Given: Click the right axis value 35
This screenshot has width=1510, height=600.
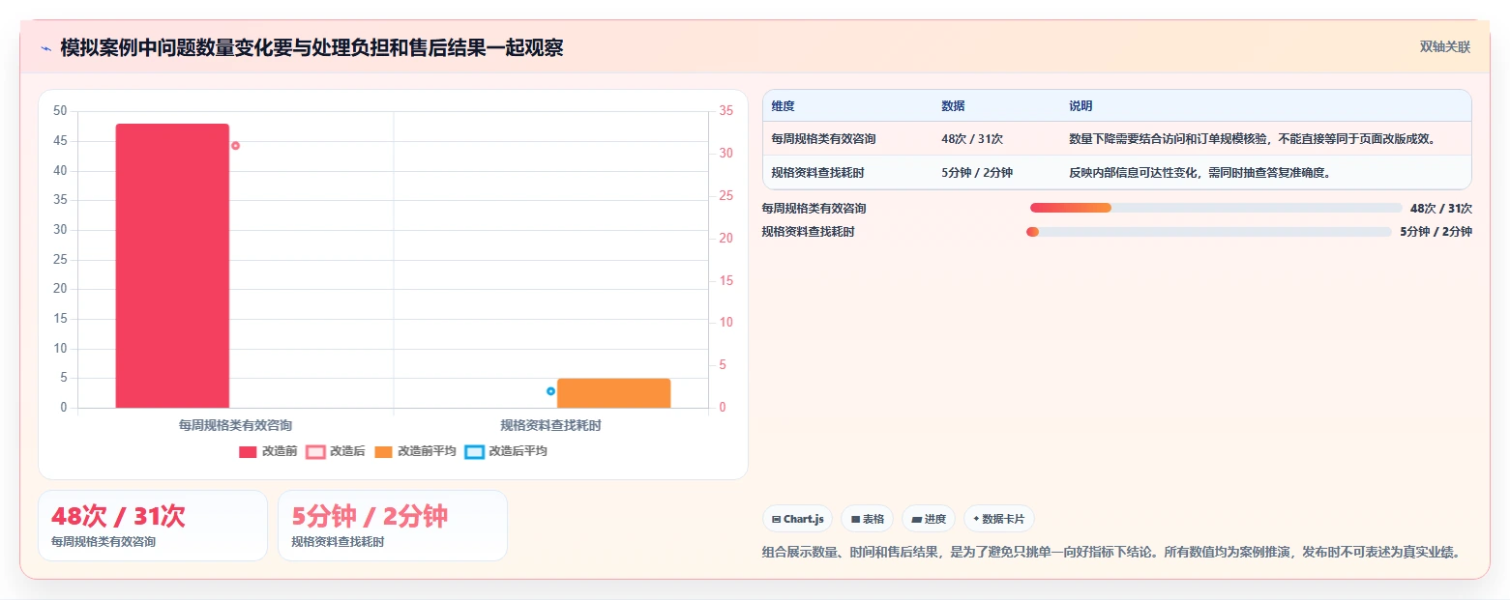Looking at the screenshot, I should click(x=726, y=111).
